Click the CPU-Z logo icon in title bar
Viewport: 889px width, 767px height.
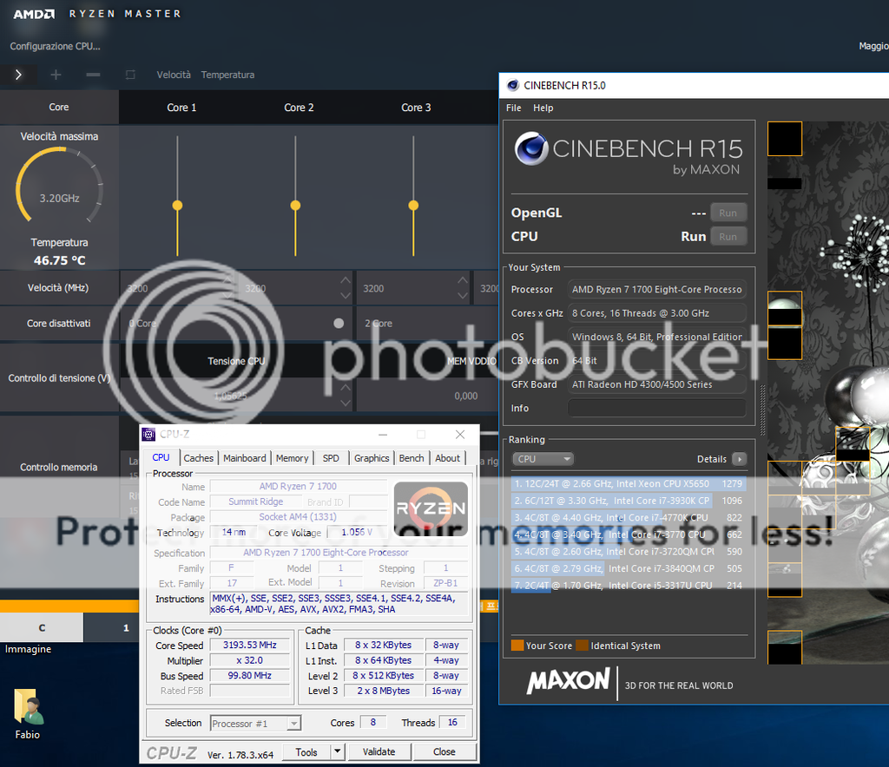click(x=148, y=434)
